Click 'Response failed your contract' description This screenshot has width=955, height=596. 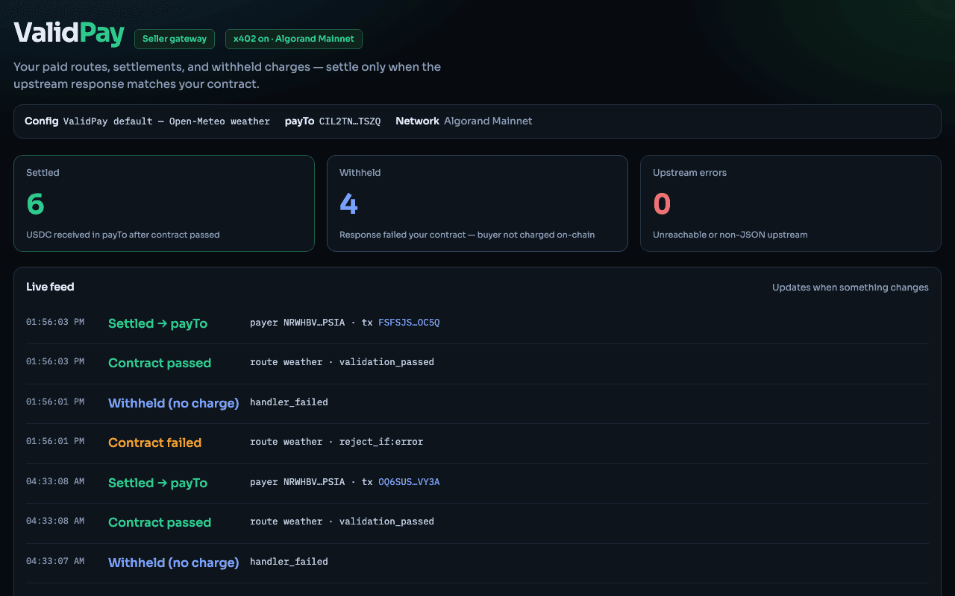[467, 235]
